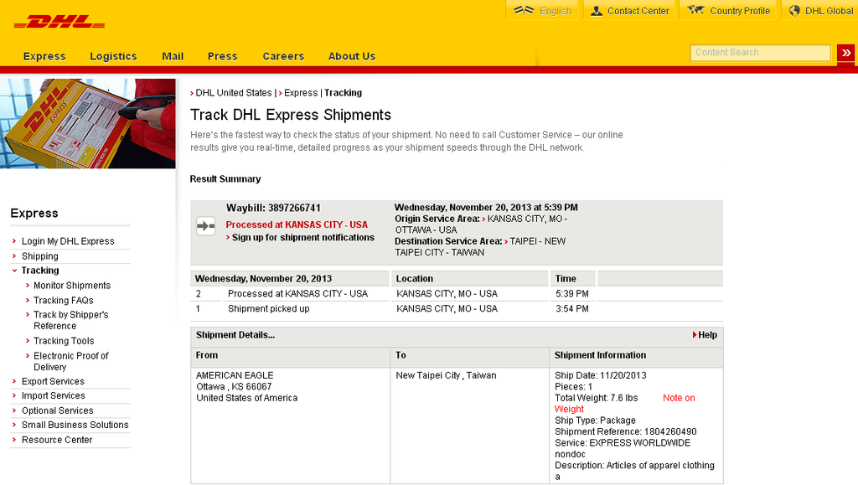Image resolution: width=858 pixels, height=485 pixels.
Task: Open the Careers menu
Action: click(283, 56)
